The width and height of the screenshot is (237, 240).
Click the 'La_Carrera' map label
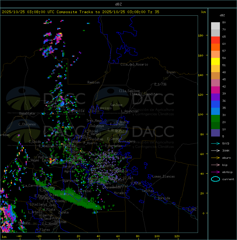click(32, 186)
